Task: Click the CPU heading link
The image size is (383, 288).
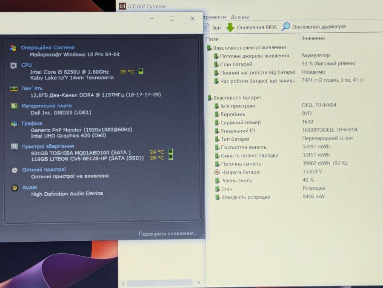Action: pos(26,65)
